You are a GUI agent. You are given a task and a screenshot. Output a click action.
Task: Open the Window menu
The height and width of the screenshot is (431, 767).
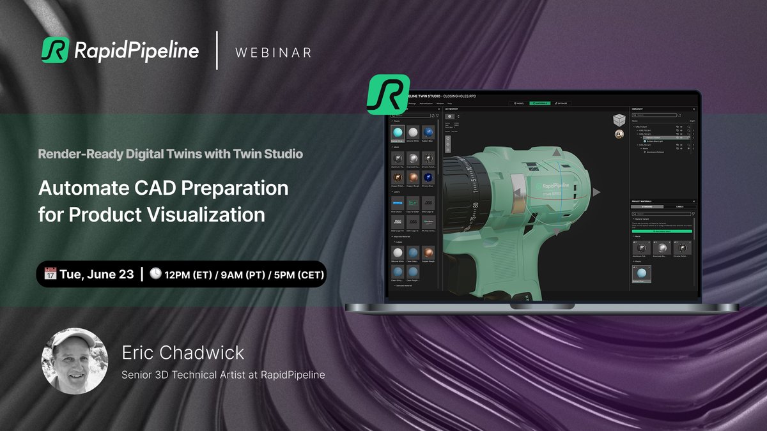pyautogui.click(x=440, y=103)
